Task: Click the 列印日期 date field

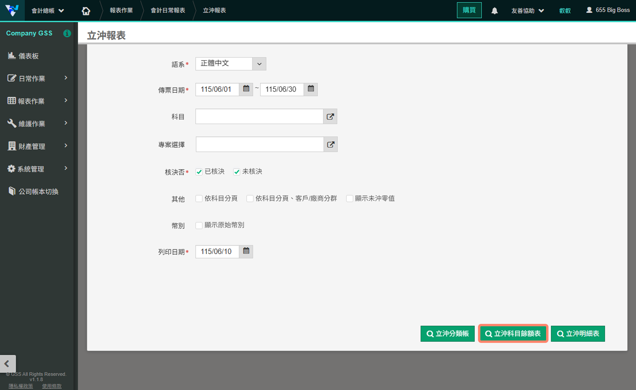Action: pos(217,251)
